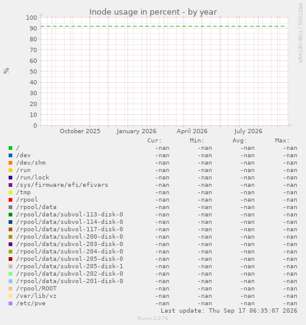Click the swatch for subvol-204-disk-0

pos(10,252)
